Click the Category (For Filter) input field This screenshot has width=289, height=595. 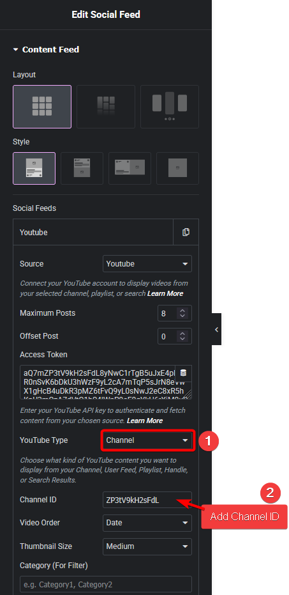click(x=106, y=584)
